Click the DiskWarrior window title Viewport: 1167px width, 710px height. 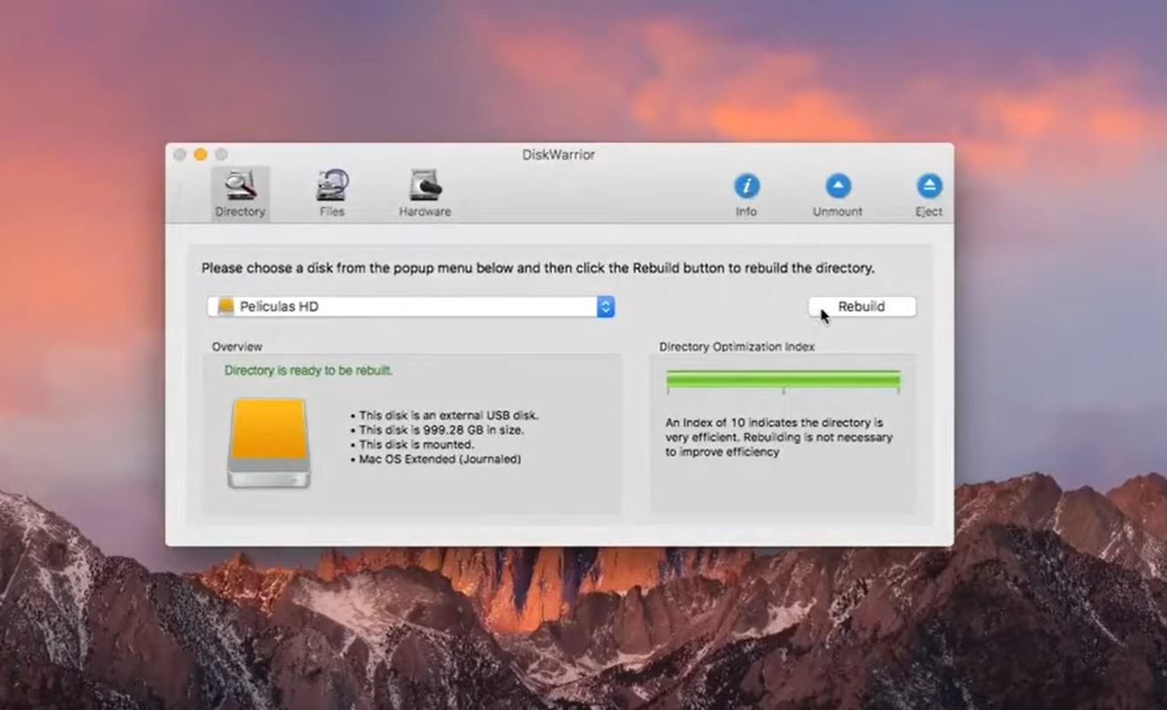(x=558, y=155)
